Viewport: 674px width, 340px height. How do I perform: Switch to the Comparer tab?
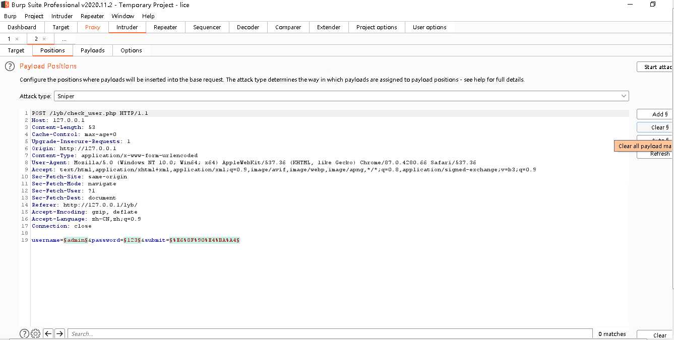tap(288, 27)
